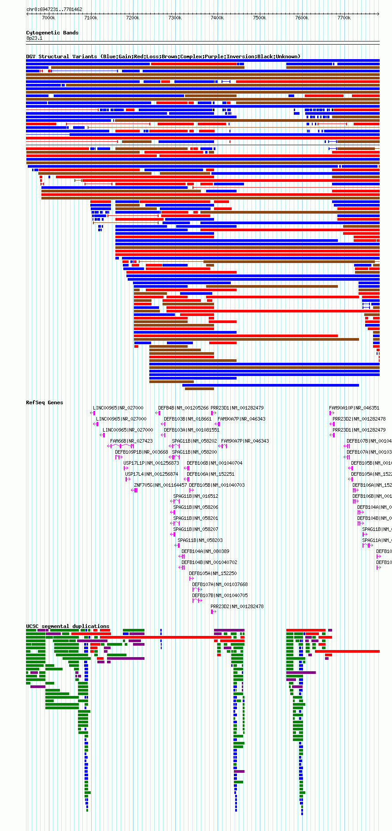The width and height of the screenshot is (392, 831).
Task: Open the SPAG11B|NM_058202 gene label
Action: click(x=194, y=441)
